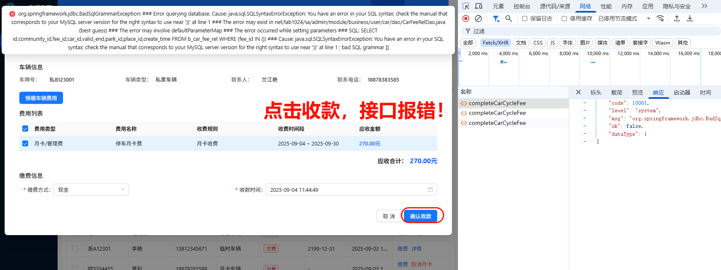Filter requests by 套接字
The width and height of the screenshot is (721, 270).
[640, 43]
